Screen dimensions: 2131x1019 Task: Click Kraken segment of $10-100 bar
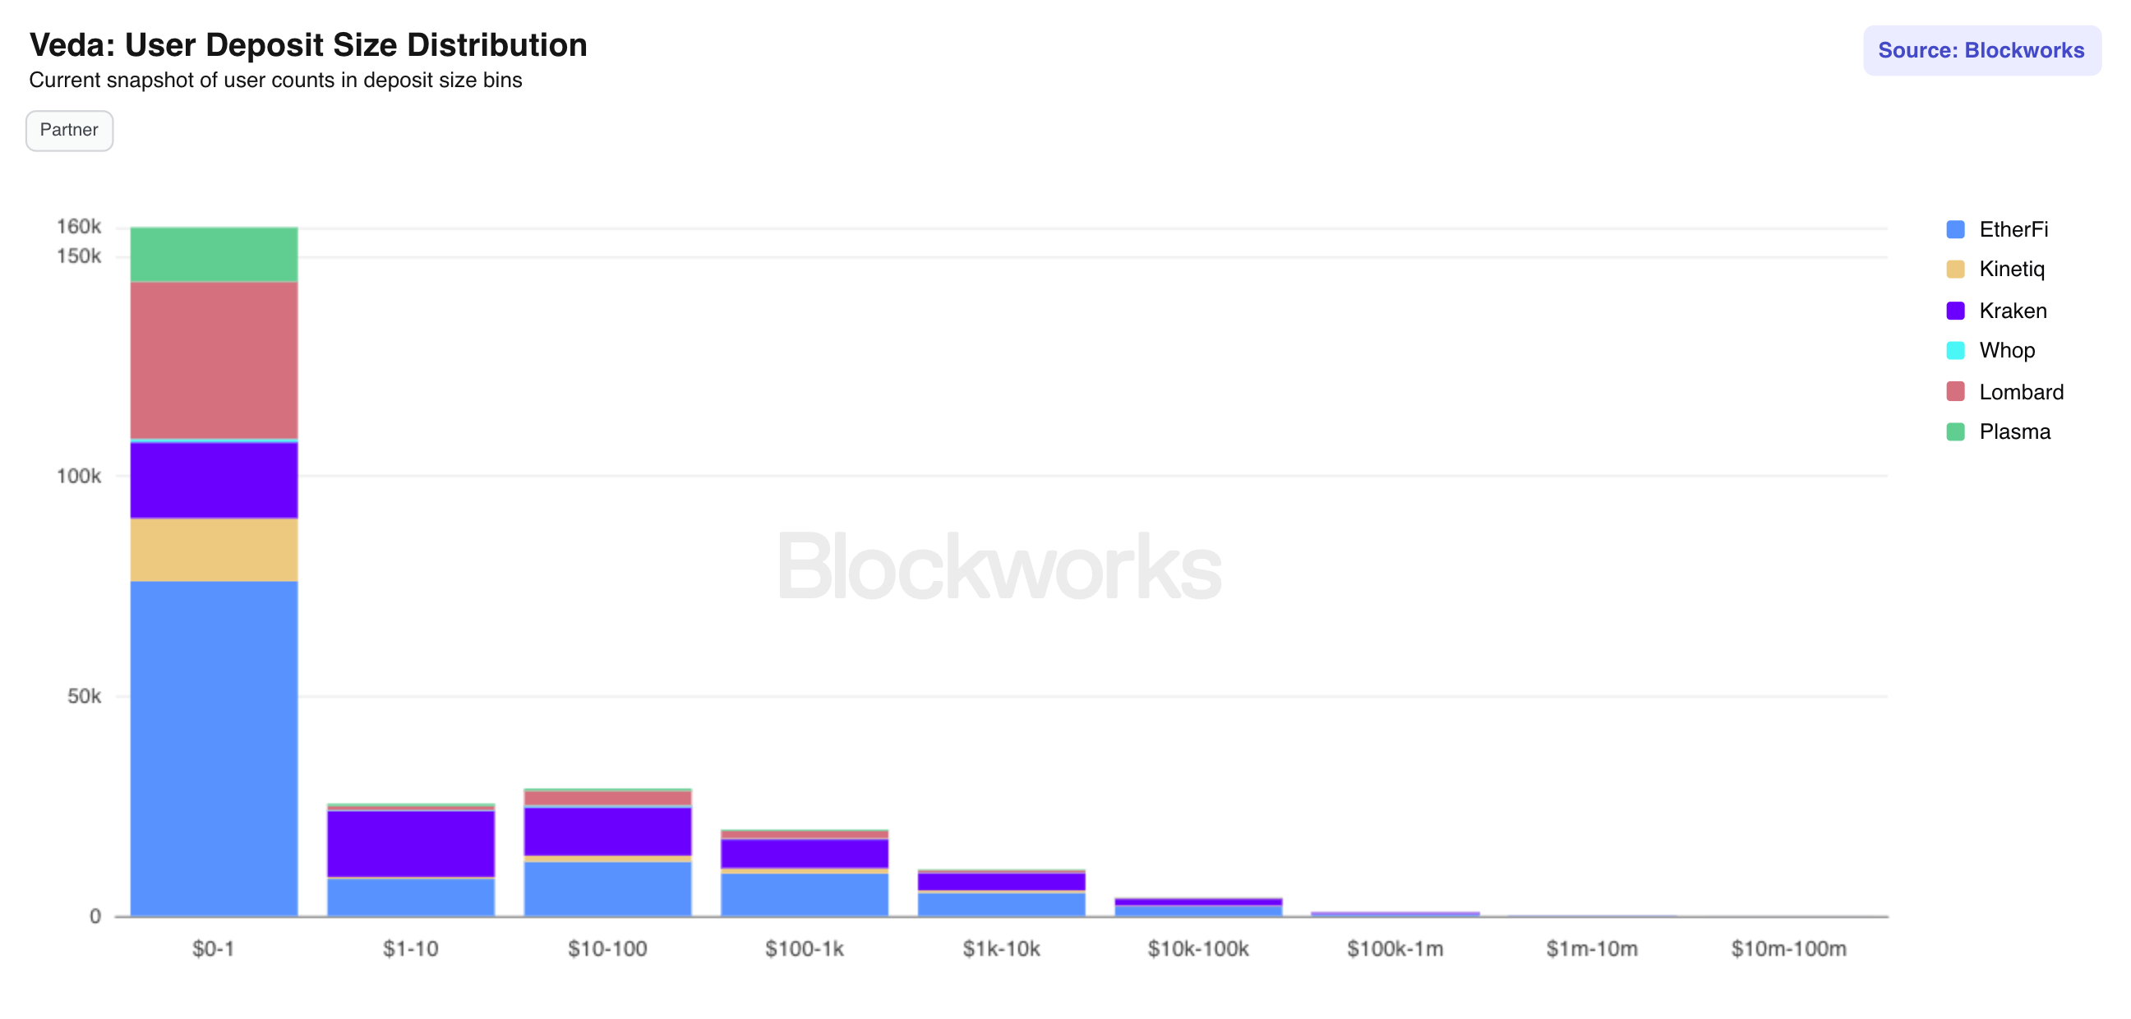tap(608, 832)
